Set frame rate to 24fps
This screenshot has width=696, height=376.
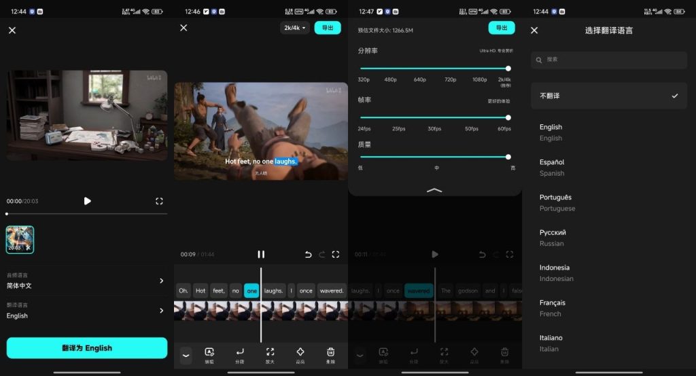[364, 129]
